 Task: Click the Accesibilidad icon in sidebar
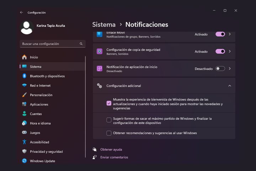(24, 142)
